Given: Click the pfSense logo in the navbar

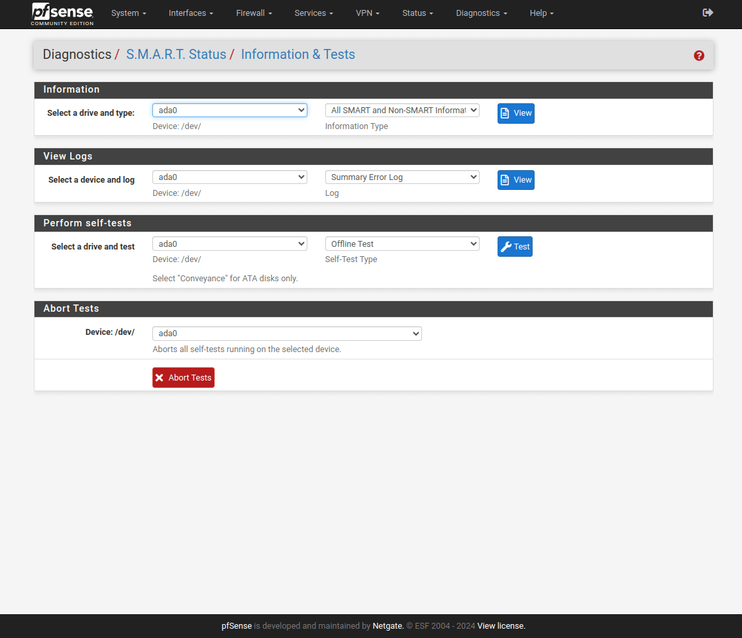Looking at the screenshot, I should [x=62, y=14].
